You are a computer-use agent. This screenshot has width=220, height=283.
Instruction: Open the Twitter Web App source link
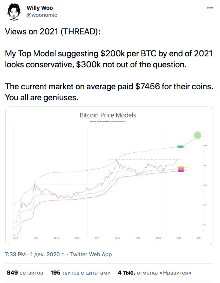pos(91,254)
